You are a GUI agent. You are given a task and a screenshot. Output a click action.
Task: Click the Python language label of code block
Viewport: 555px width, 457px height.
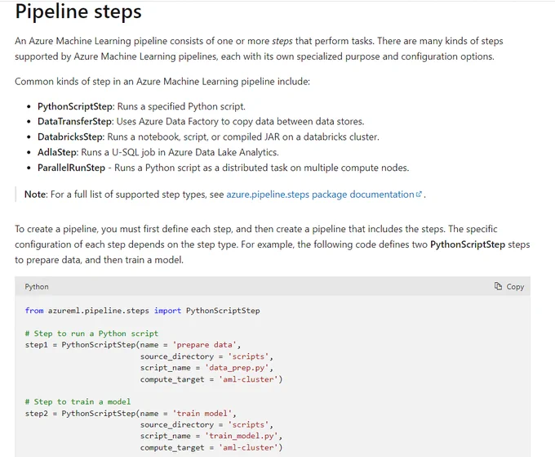(x=37, y=287)
